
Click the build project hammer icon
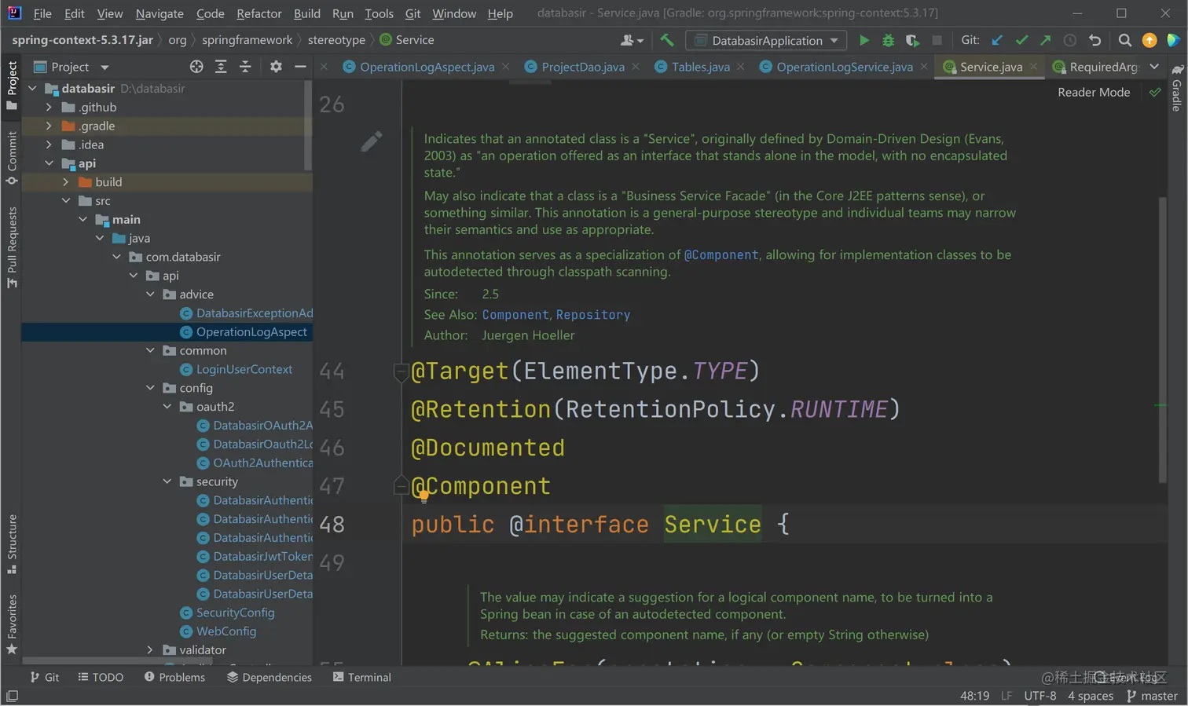click(x=667, y=40)
